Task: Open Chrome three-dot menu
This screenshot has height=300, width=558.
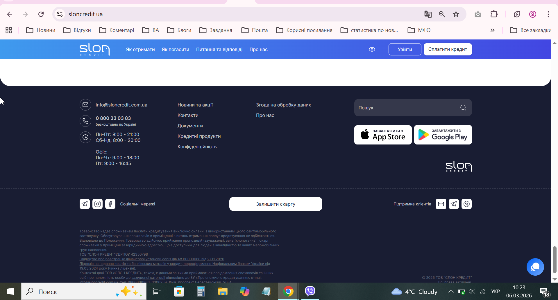Action: pos(548,14)
